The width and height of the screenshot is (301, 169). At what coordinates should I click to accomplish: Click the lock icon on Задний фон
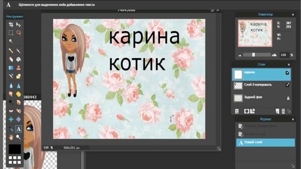288,98
